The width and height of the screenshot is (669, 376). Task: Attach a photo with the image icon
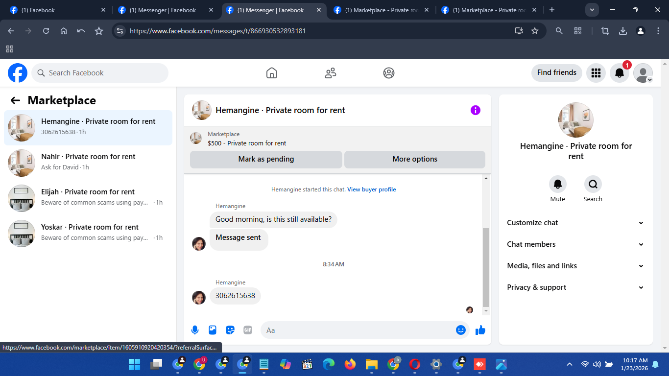[x=213, y=330]
